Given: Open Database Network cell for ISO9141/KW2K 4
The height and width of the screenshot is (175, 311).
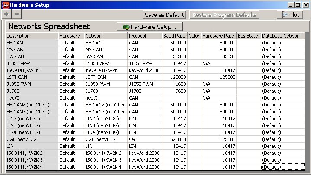Looking at the screenshot, I should (x=282, y=167).
